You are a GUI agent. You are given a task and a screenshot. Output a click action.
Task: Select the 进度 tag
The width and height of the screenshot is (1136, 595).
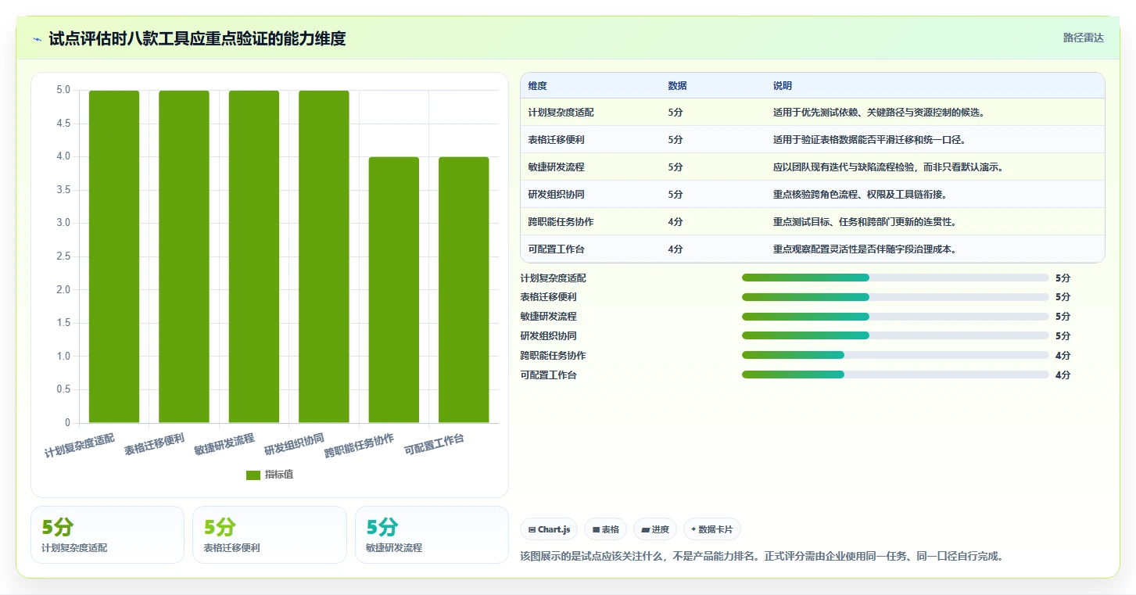[x=655, y=529]
